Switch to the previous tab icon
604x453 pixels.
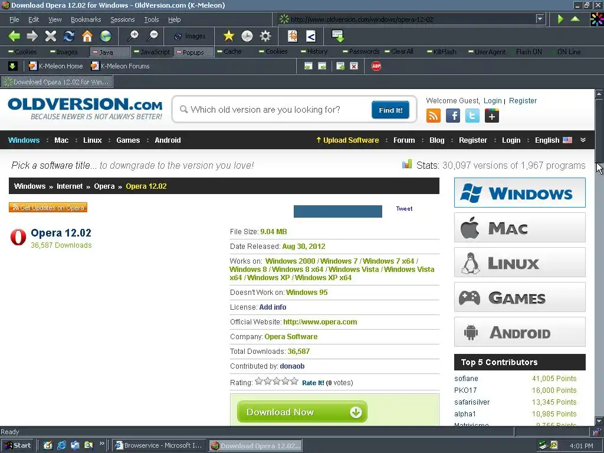(308, 66)
